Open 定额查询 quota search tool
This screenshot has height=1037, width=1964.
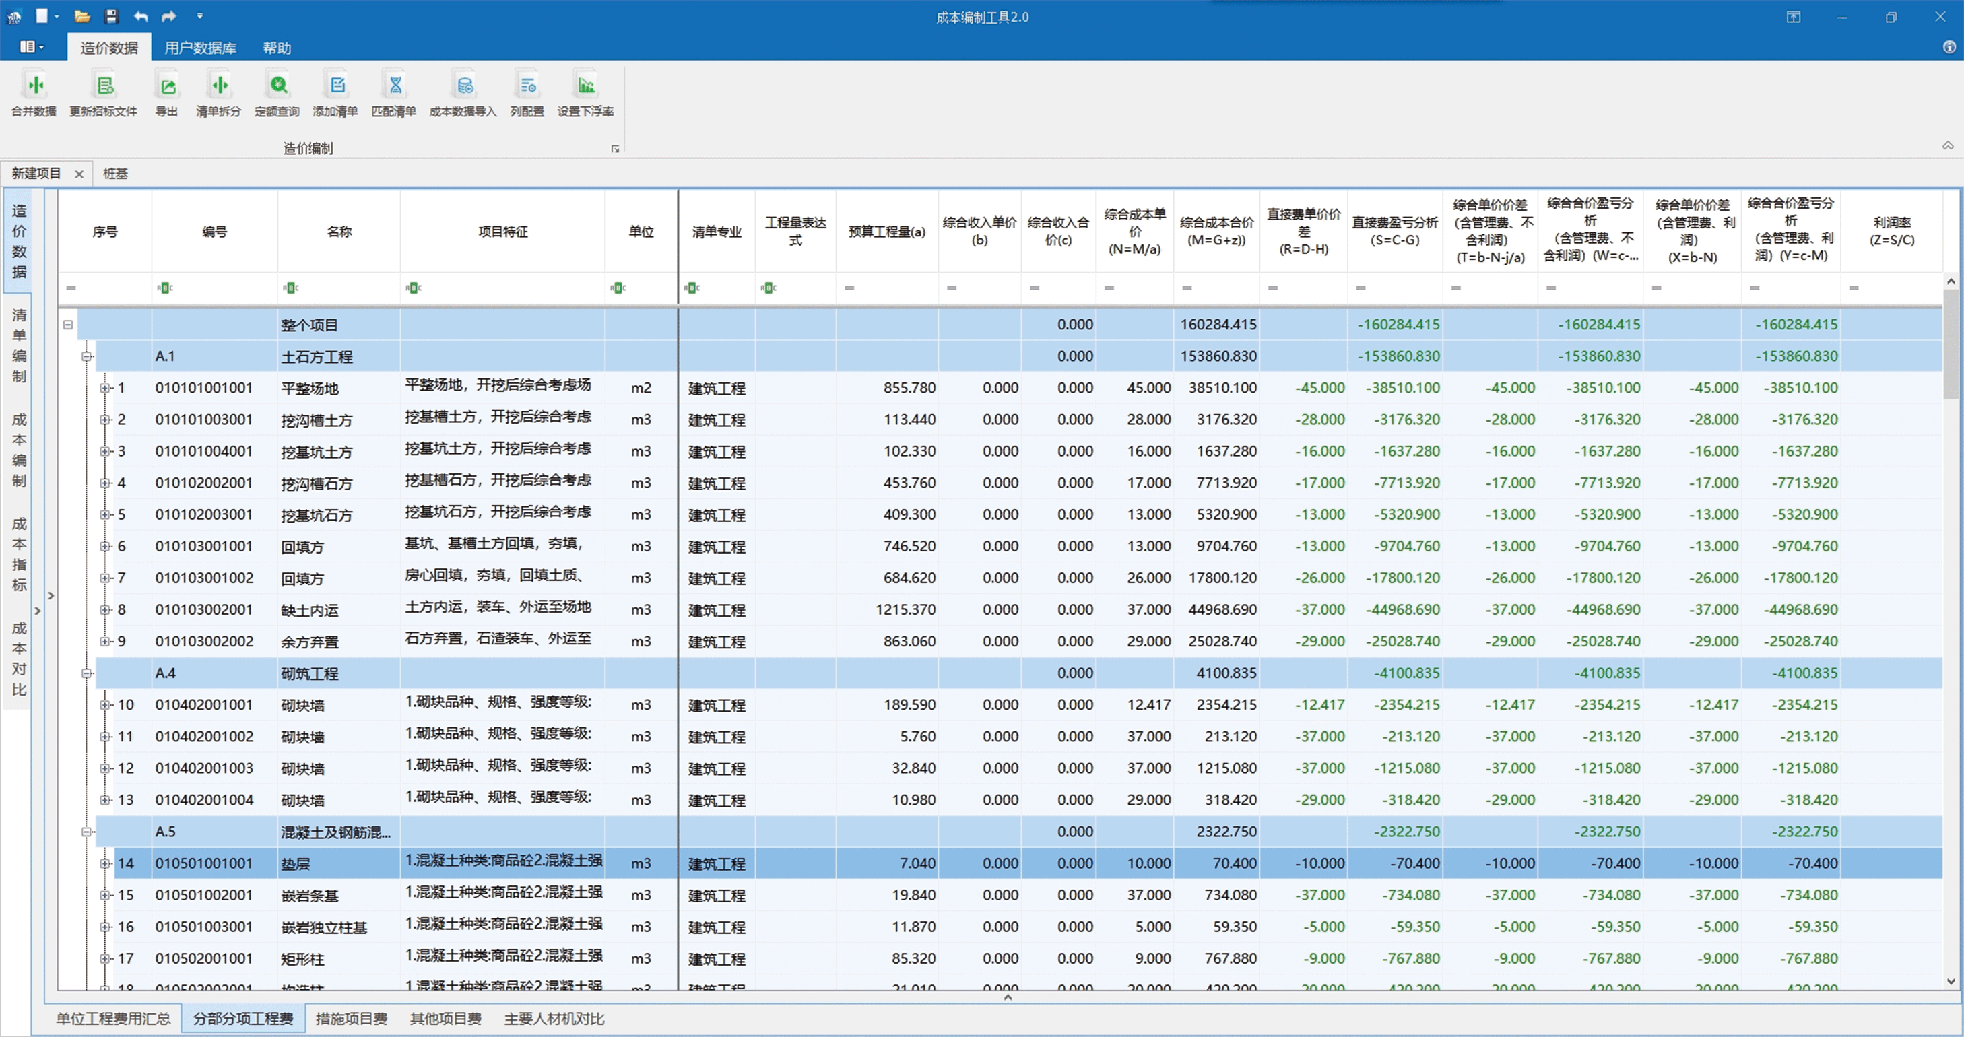(277, 93)
